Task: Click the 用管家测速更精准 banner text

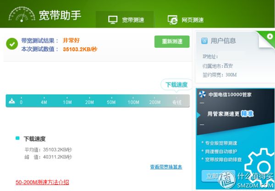Action: pyautogui.click(x=230, y=114)
